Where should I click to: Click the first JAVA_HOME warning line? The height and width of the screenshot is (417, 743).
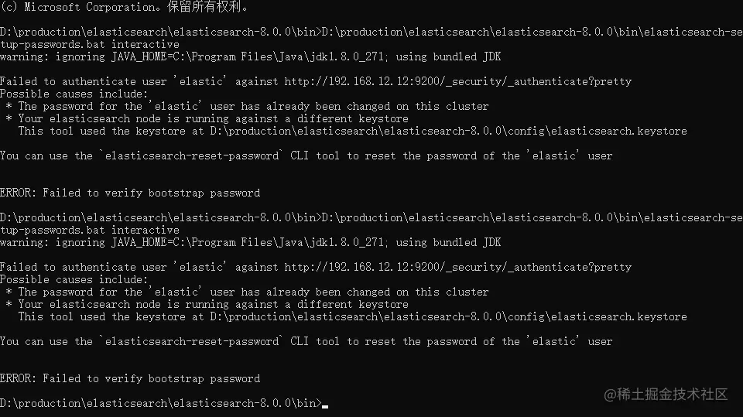[x=250, y=56]
